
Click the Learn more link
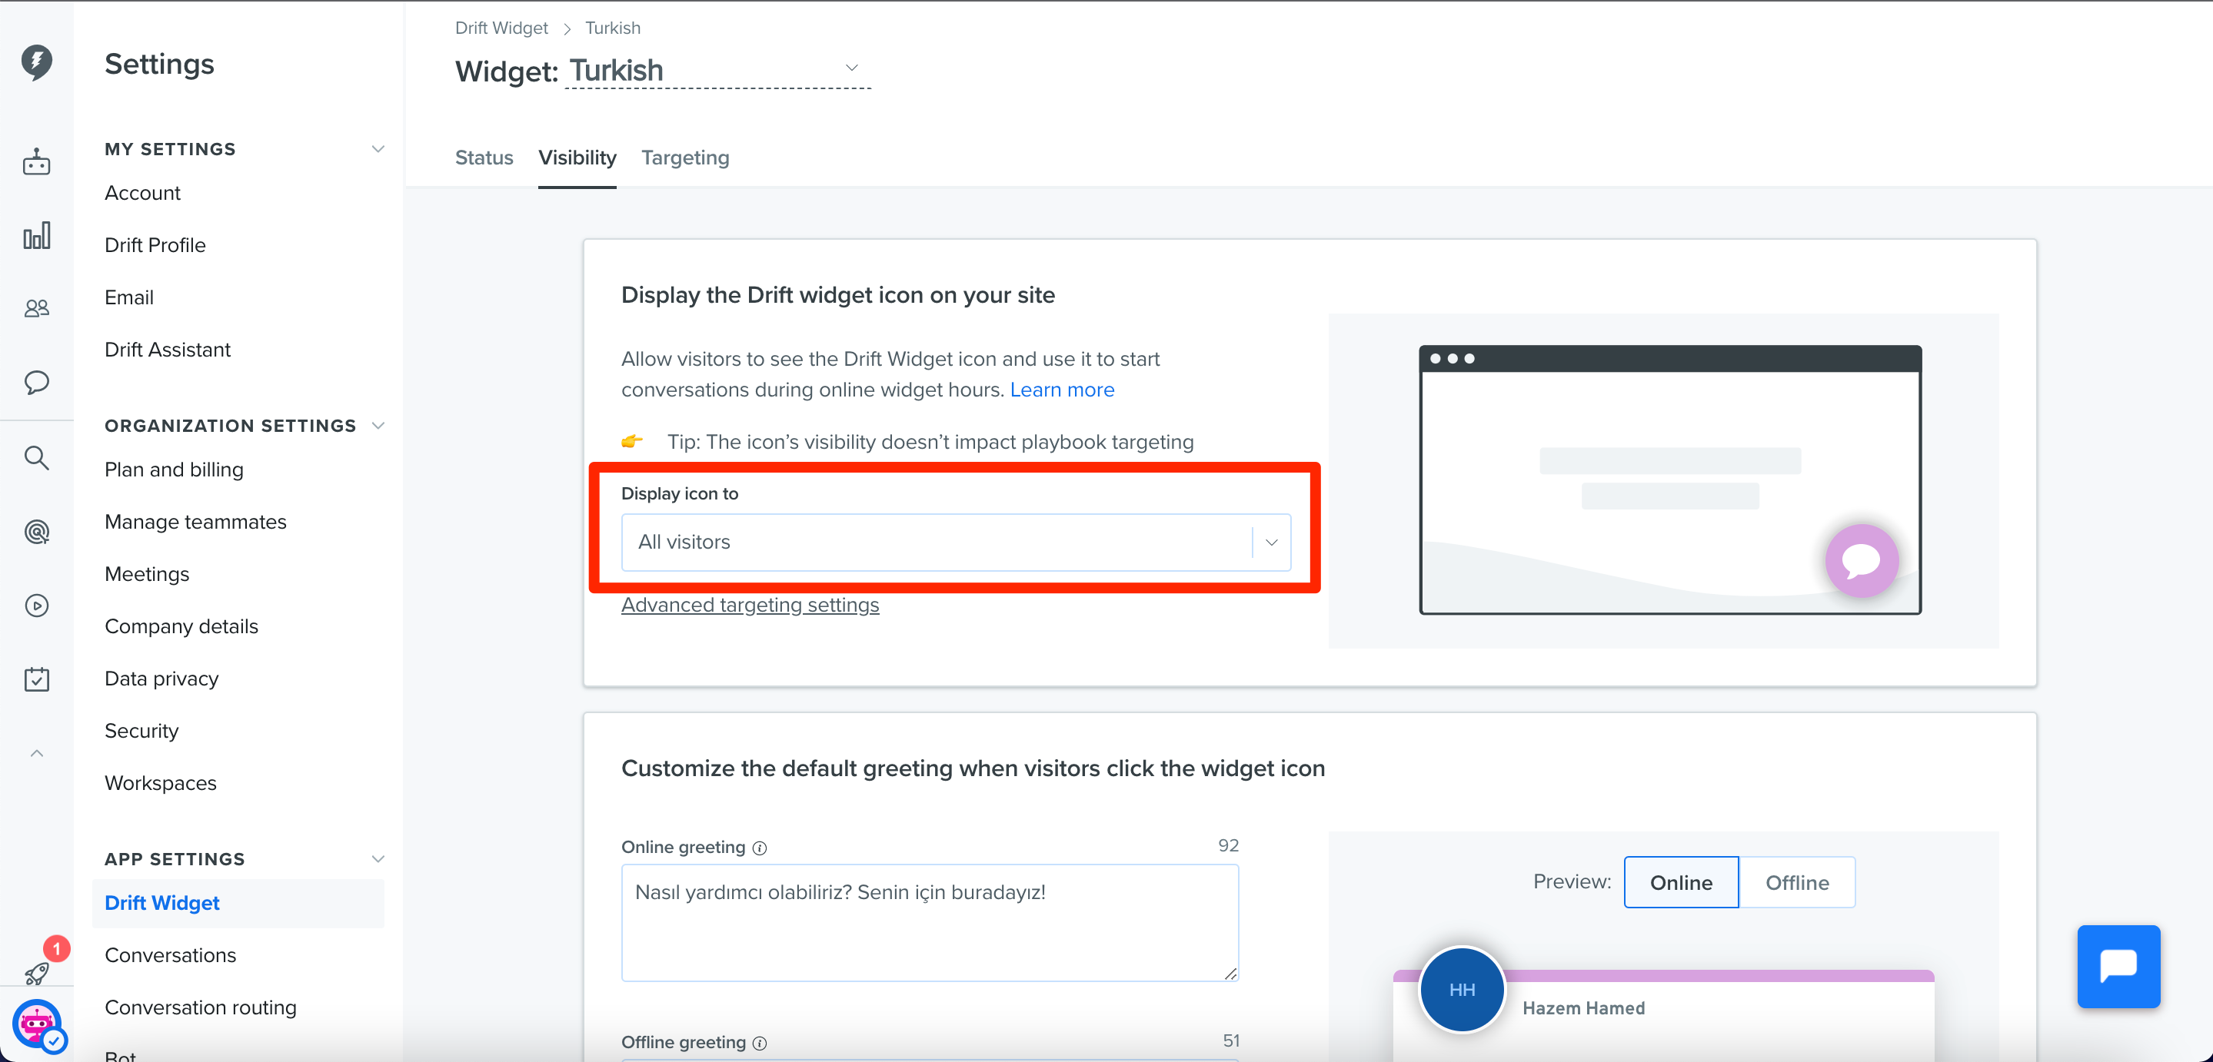coord(1062,390)
